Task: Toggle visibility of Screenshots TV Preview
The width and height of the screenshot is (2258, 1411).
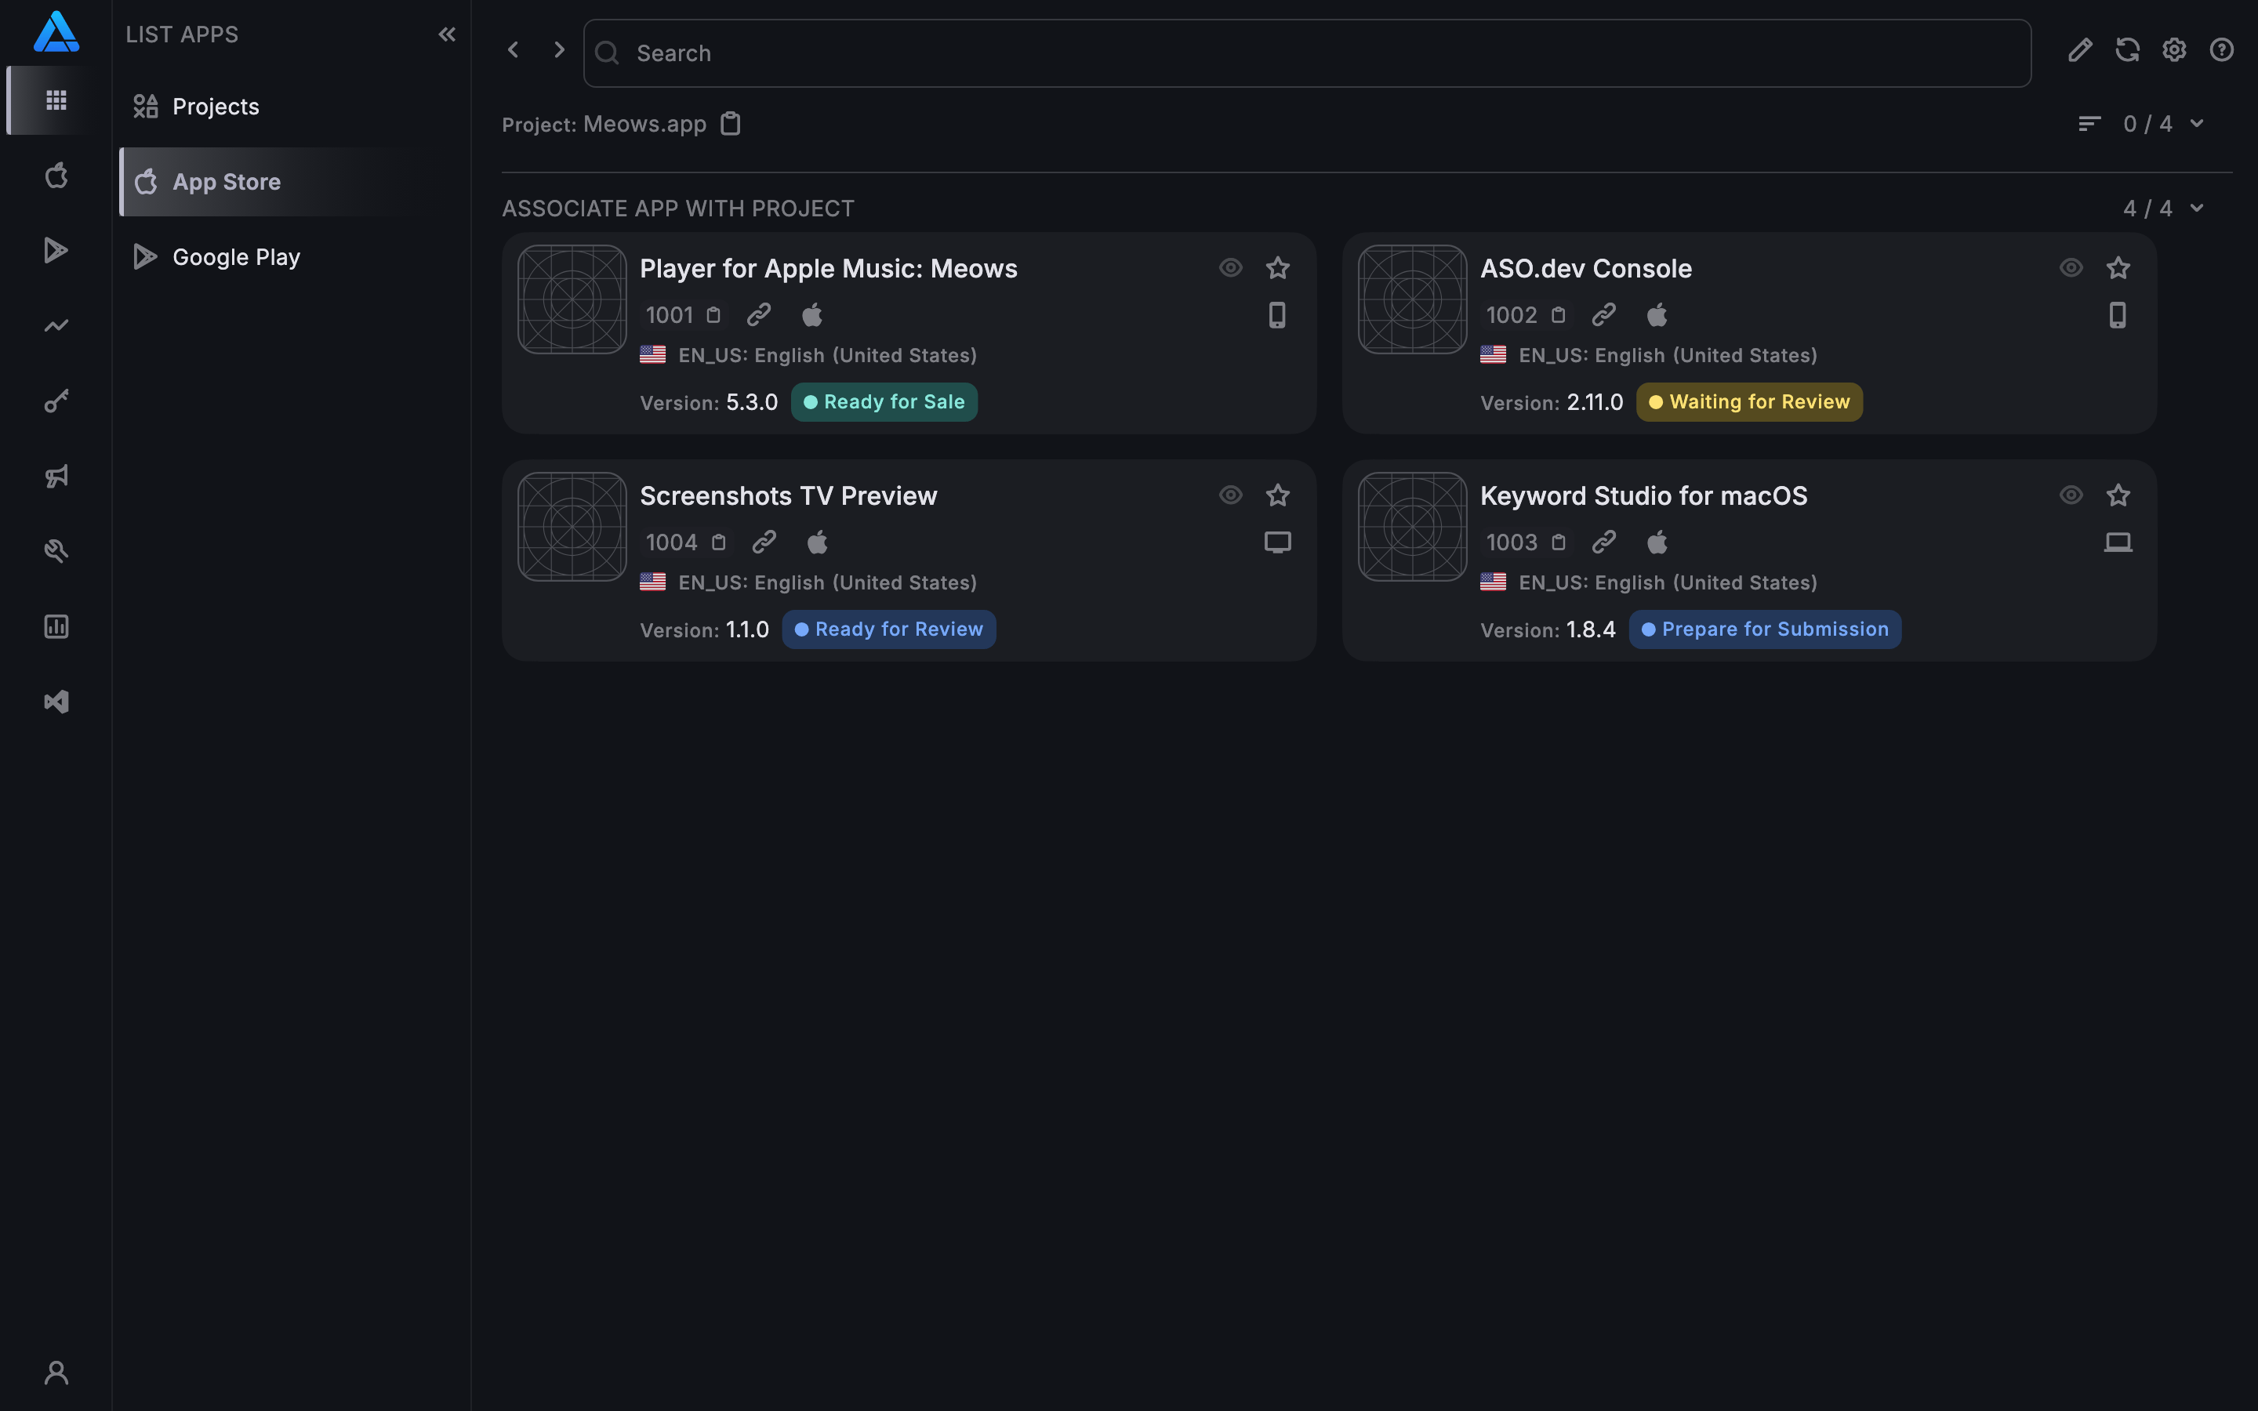Action: click(1231, 495)
